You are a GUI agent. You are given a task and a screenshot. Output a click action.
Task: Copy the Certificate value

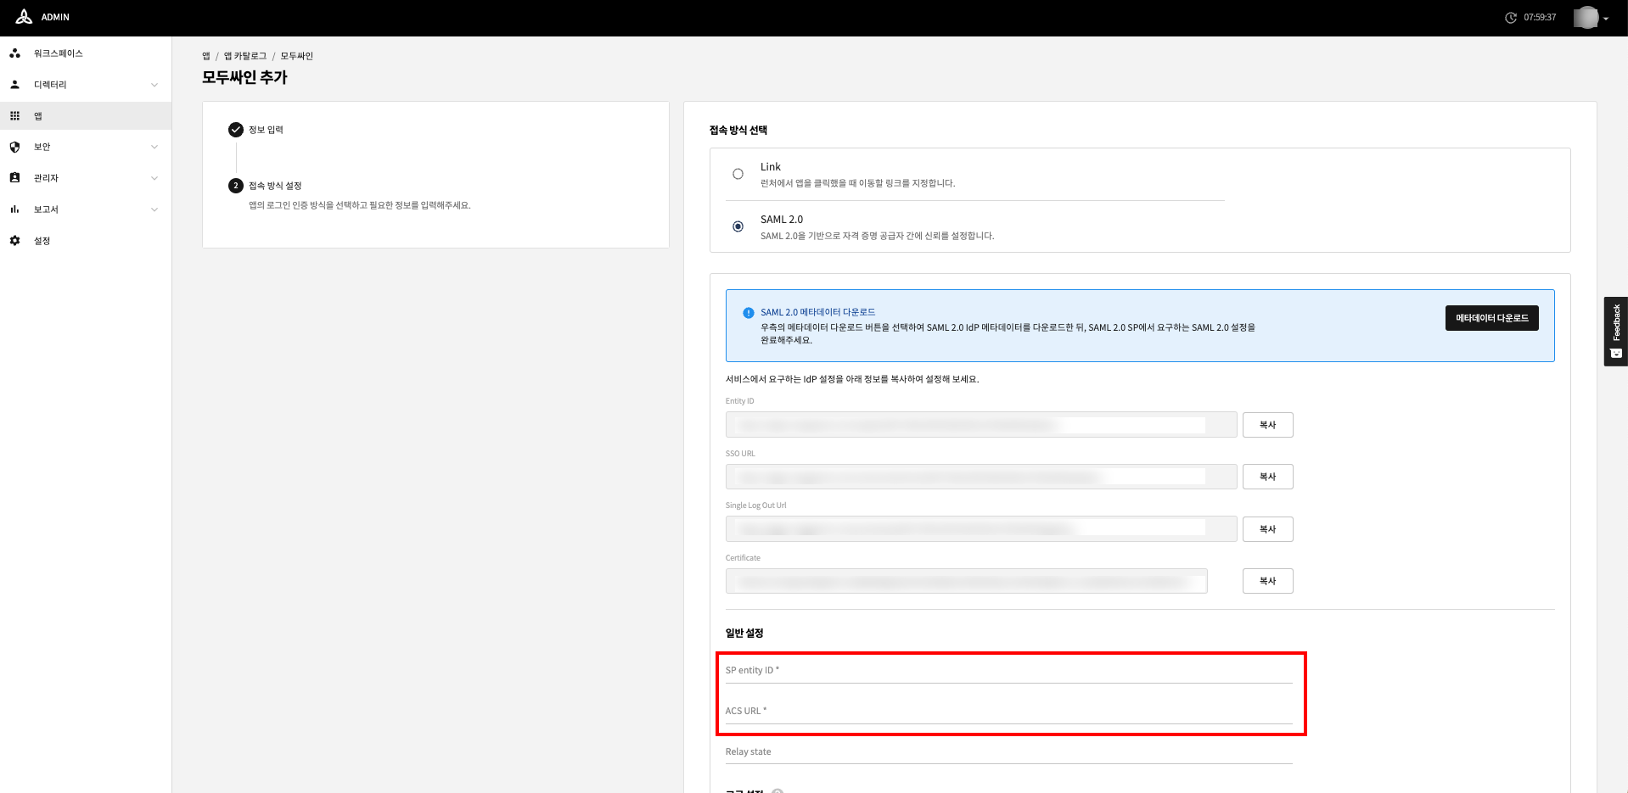tap(1267, 581)
